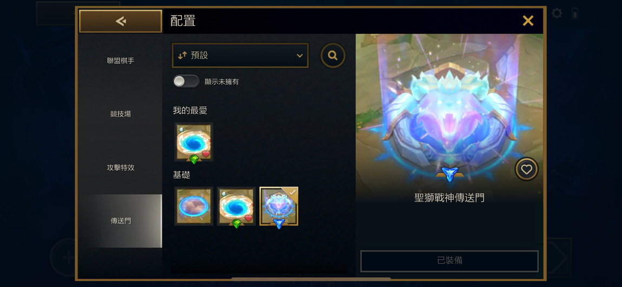Screen dimensions: 622x287
Task: Open the settings gear icon
Action: coord(557,14)
